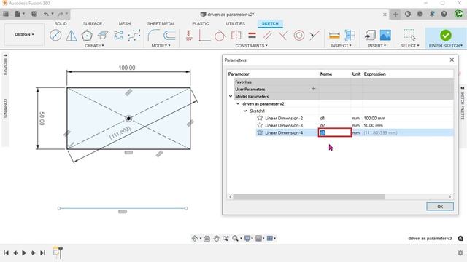Click the Parameters dialog horizontal scrollbar

[309, 196]
